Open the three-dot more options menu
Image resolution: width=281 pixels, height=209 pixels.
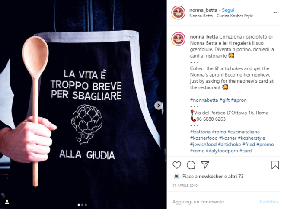click(276, 13)
